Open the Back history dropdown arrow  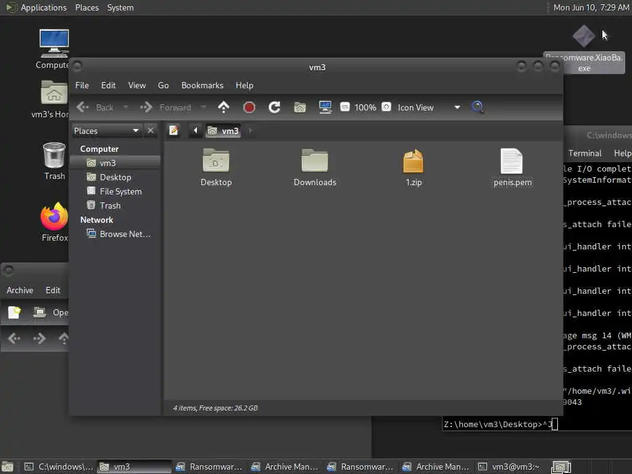tap(126, 107)
